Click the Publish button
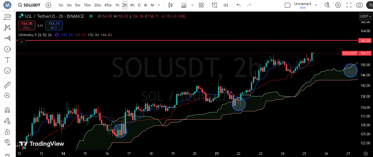 pyautogui.click(x=370, y=5)
